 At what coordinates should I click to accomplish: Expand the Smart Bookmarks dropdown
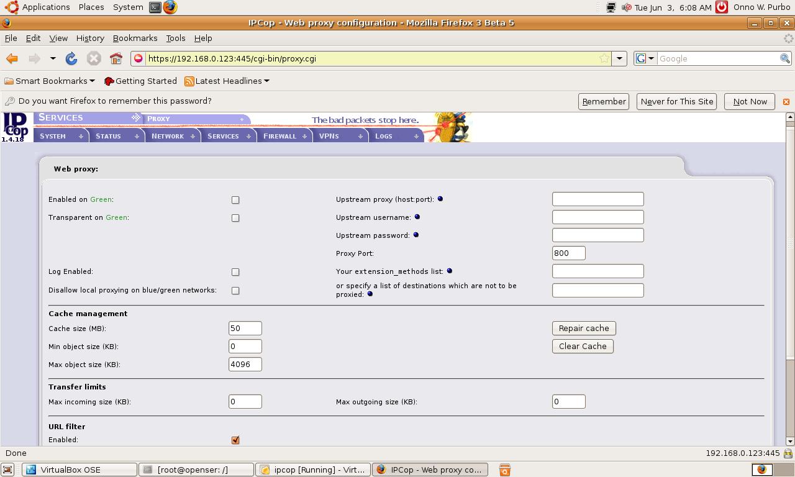click(x=50, y=81)
